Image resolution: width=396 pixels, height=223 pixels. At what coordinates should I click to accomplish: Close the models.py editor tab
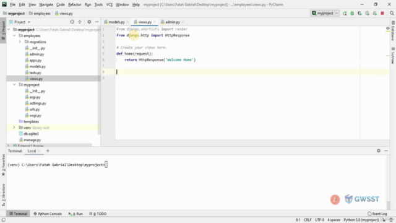point(127,22)
